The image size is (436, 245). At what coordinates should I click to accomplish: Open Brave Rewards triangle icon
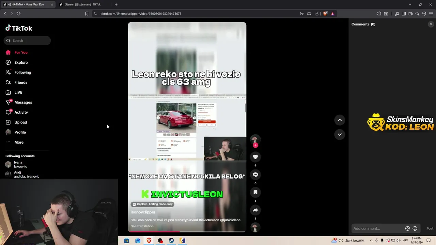point(332,14)
